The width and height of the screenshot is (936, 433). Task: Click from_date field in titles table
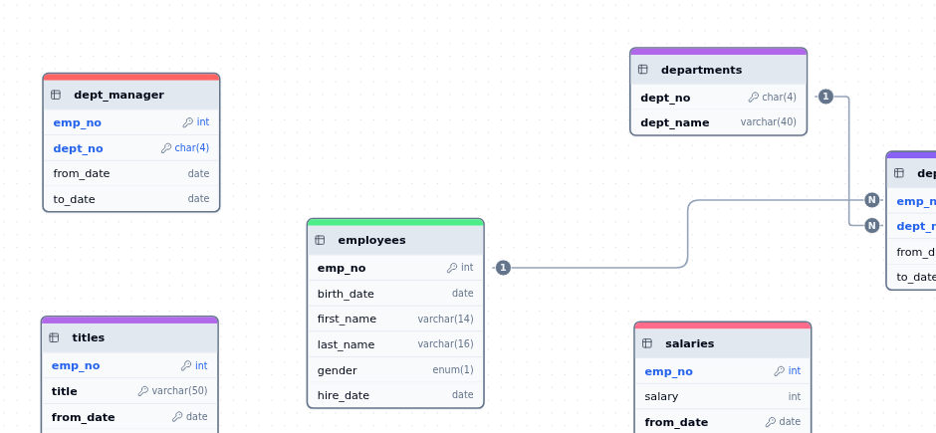(x=129, y=417)
